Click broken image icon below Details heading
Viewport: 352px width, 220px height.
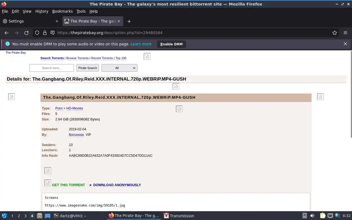click(x=176, y=86)
